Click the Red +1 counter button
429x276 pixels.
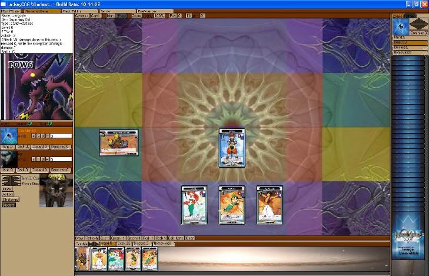[161, 238]
